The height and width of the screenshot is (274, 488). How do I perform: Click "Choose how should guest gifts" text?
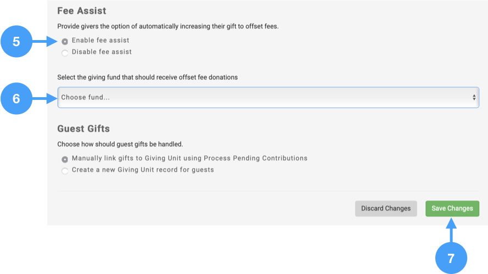coord(120,144)
